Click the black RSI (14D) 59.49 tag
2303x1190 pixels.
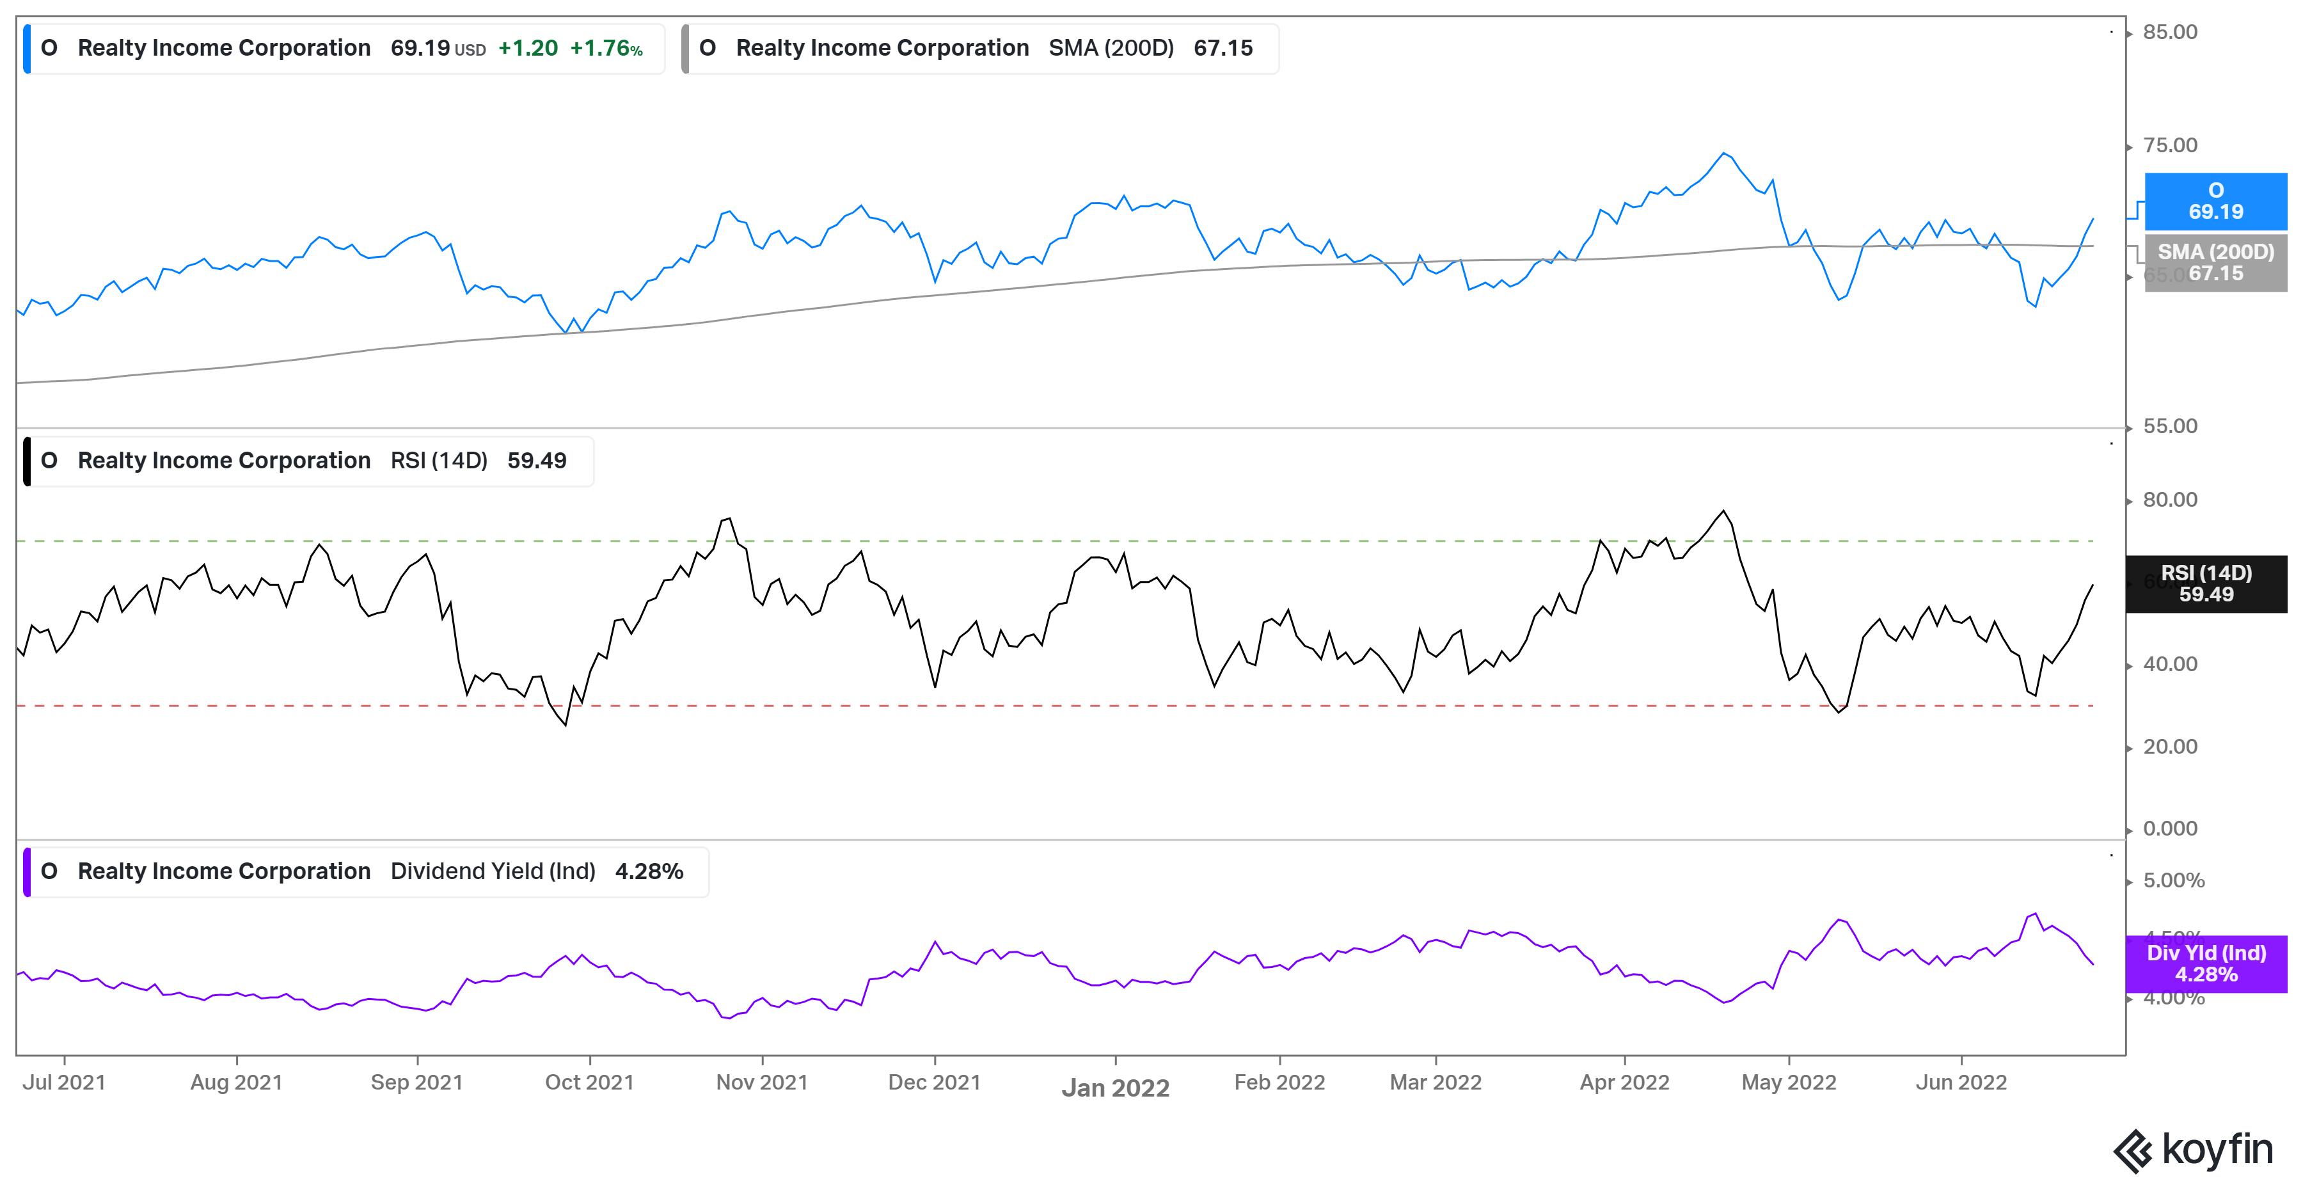click(2206, 584)
